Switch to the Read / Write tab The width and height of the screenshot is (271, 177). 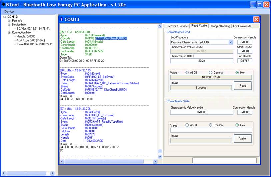coord(199,26)
